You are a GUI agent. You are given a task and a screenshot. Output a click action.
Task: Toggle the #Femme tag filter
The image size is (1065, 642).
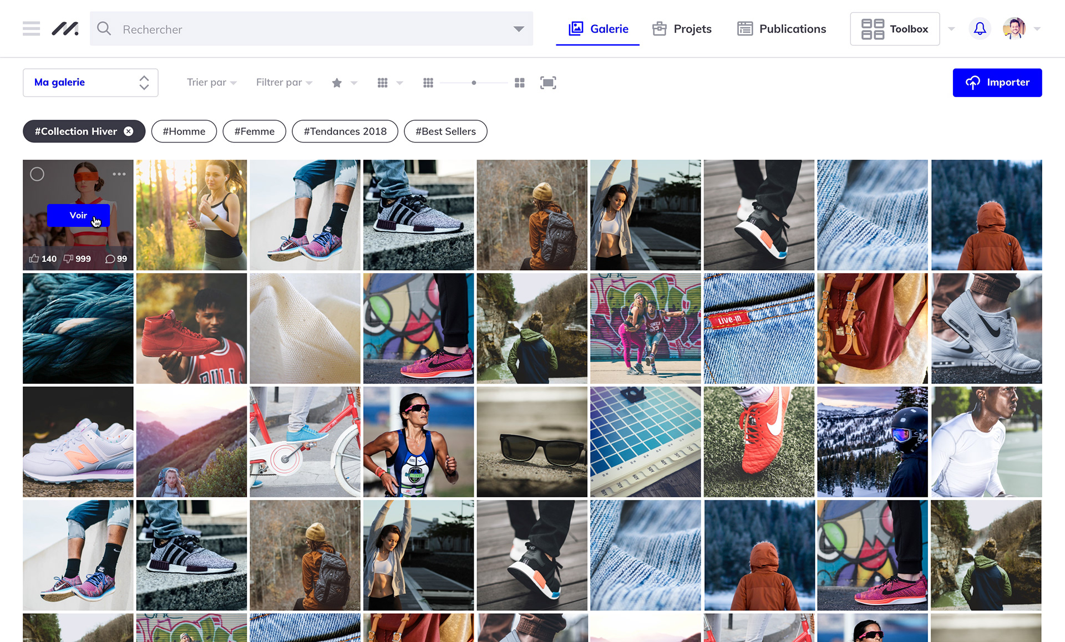[x=254, y=131]
